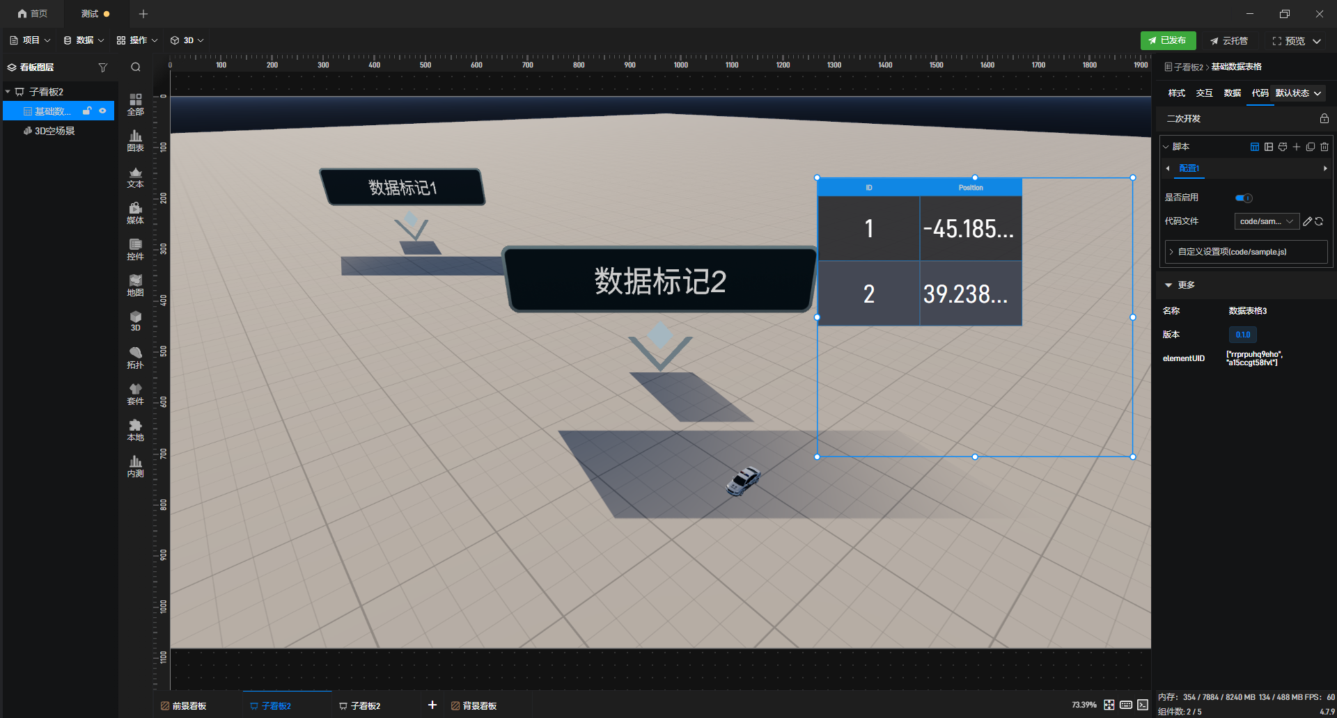1337x718 pixels.
Task: Click the component search magnifier icon
Action: [136, 67]
